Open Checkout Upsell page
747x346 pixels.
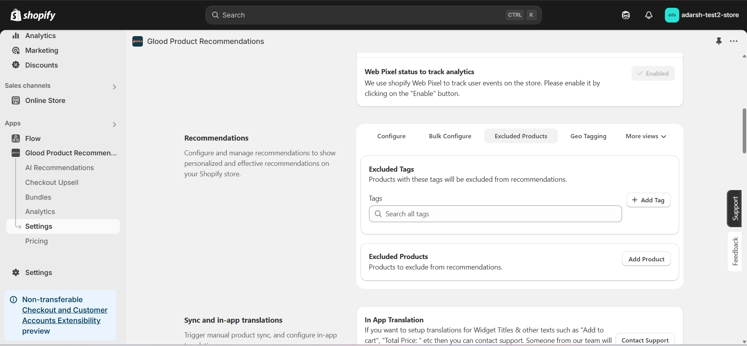(x=52, y=183)
